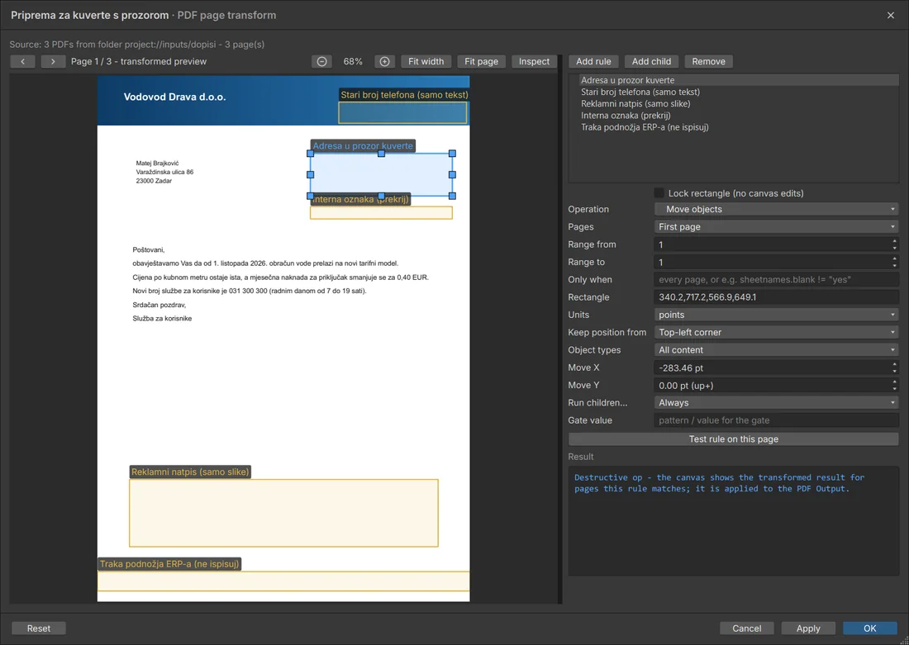909x645 pixels.
Task: Select rule 'Stari broj telefona (samo tekst)'
Action: click(x=734, y=92)
